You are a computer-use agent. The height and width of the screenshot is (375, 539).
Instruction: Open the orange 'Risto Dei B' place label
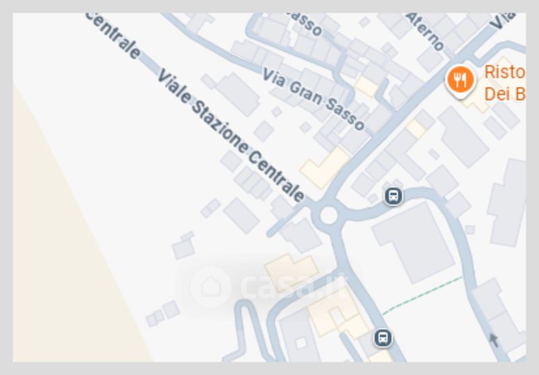(x=505, y=83)
